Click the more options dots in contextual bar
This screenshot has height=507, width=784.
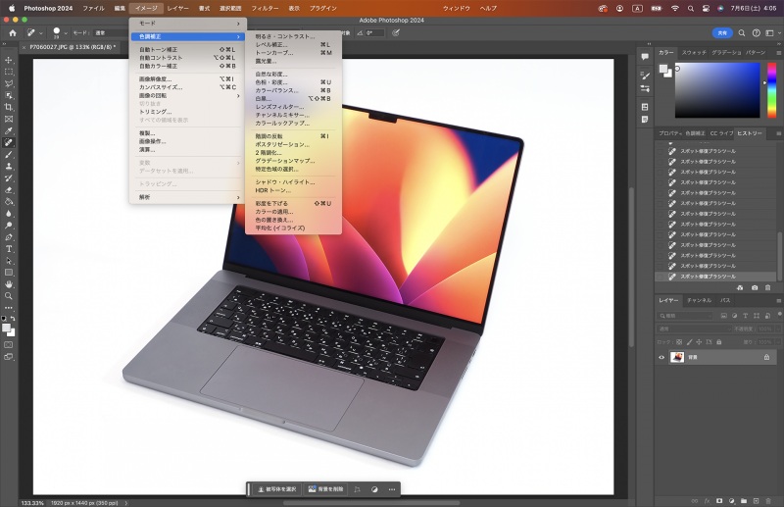[391, 489]
